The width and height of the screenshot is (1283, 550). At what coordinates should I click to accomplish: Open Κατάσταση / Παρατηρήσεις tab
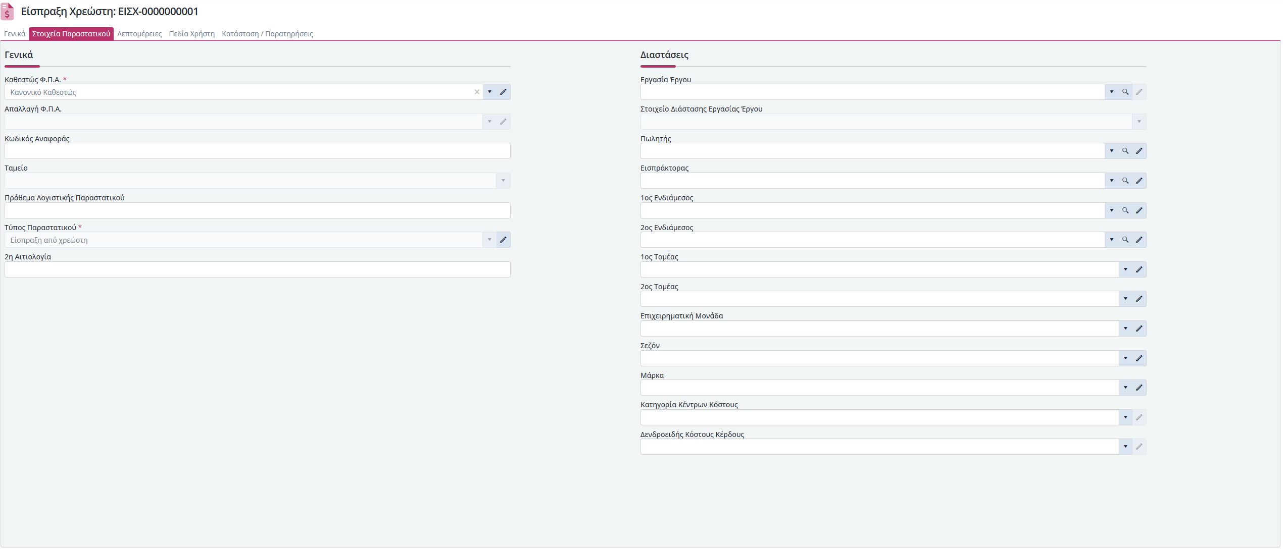[x=268, y=34]
